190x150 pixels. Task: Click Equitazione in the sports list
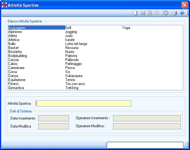click(17, 80)
